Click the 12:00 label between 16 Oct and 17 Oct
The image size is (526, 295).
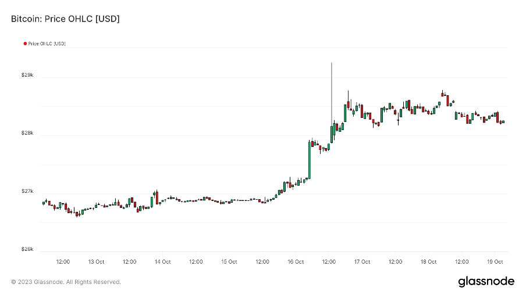coord(329,262)
